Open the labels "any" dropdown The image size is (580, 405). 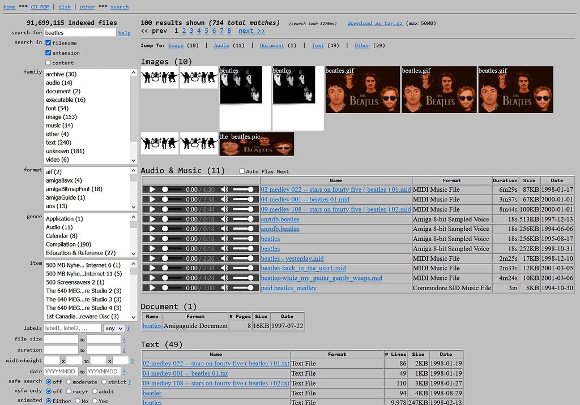[x=114, y=328]
